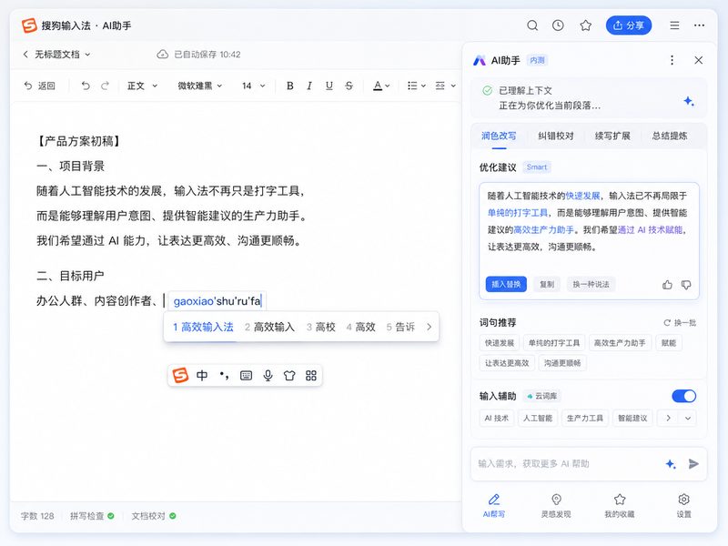Switch to the 续写扩展 tab
This screenshot has width=728, height=546.
click(612, 136)
